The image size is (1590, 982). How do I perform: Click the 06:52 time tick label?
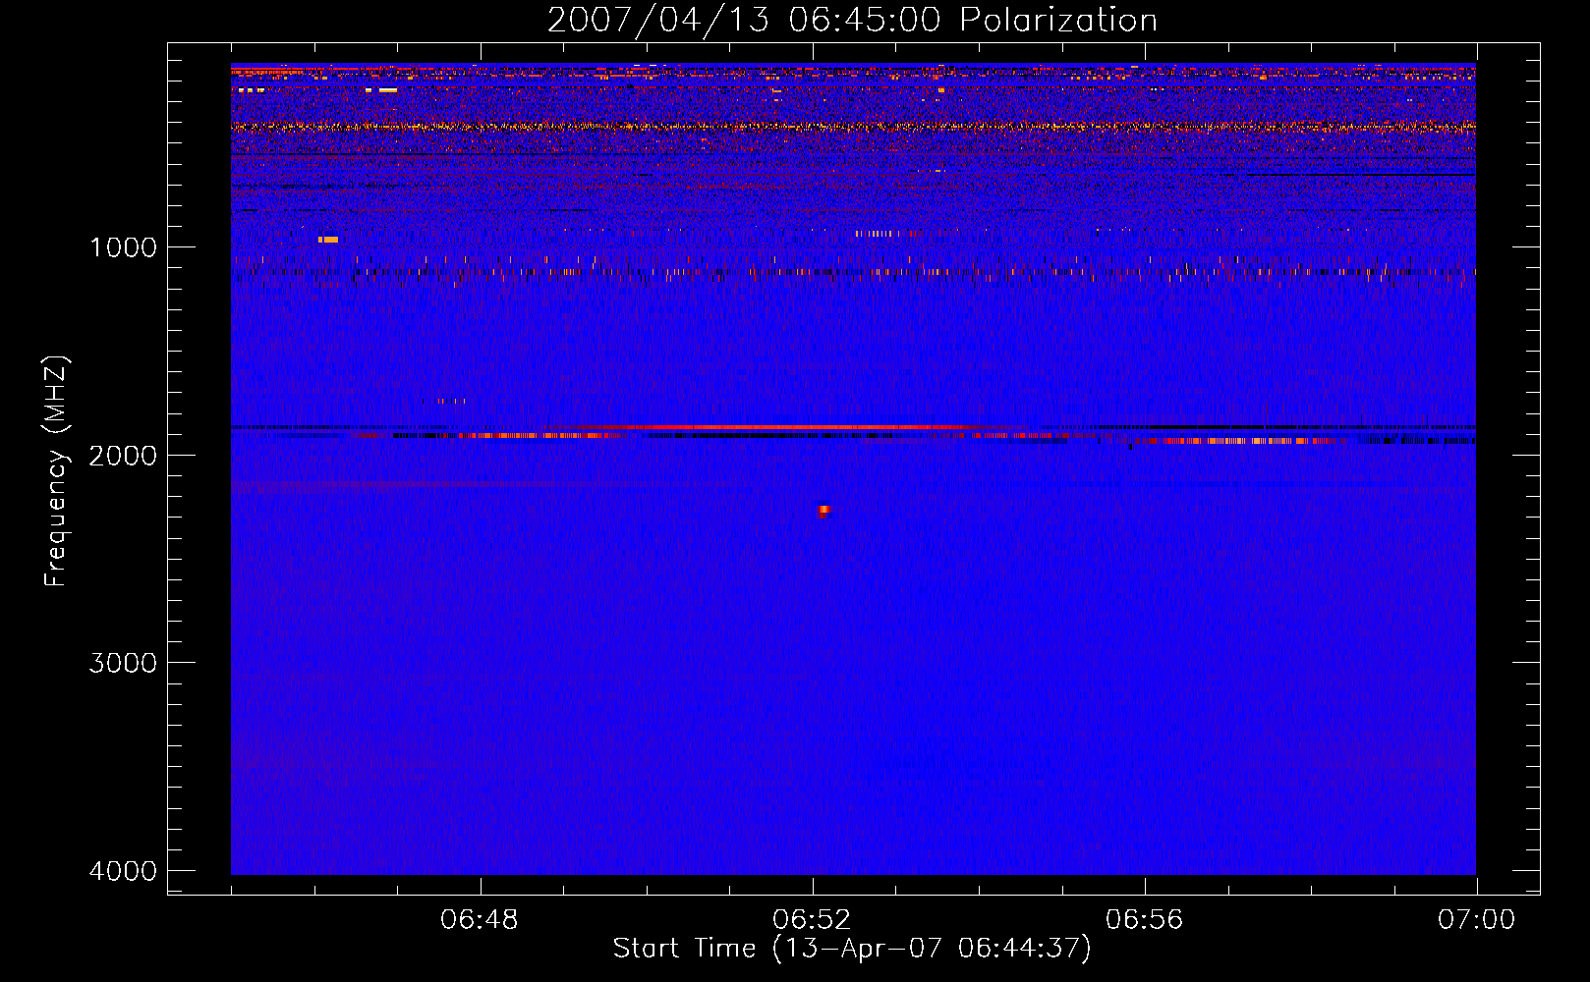click(812, 920)
